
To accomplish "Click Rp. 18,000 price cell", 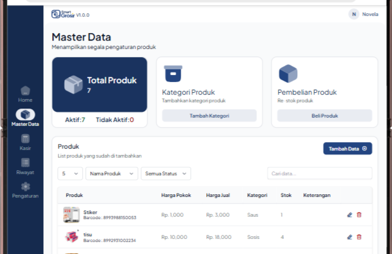I will (219, 237).
